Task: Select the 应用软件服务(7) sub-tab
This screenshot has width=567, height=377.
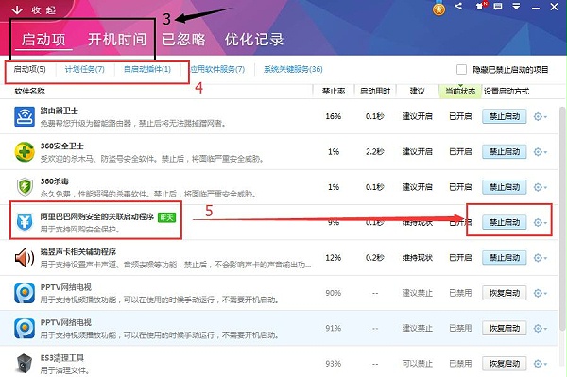Action: (x=217, y=69)
